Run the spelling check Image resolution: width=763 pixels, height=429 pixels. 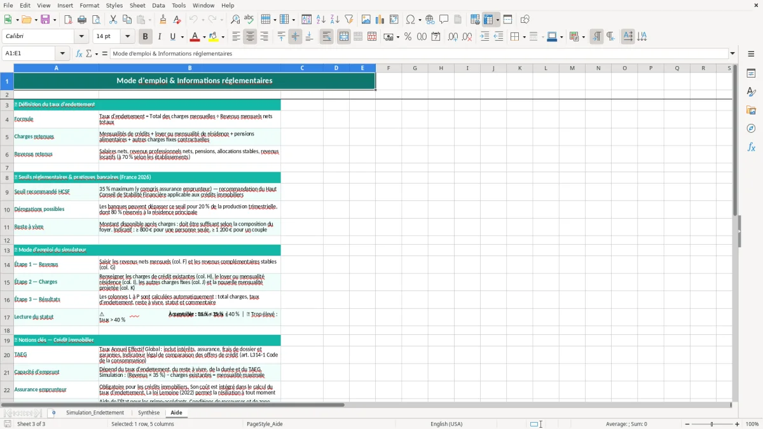pyautogui.click(x=249, y=20)
